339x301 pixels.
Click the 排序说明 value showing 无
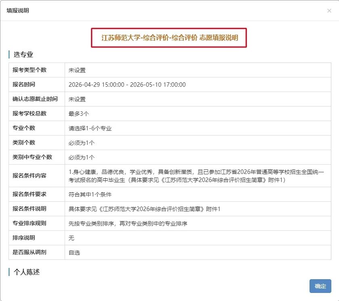[71, 238]
